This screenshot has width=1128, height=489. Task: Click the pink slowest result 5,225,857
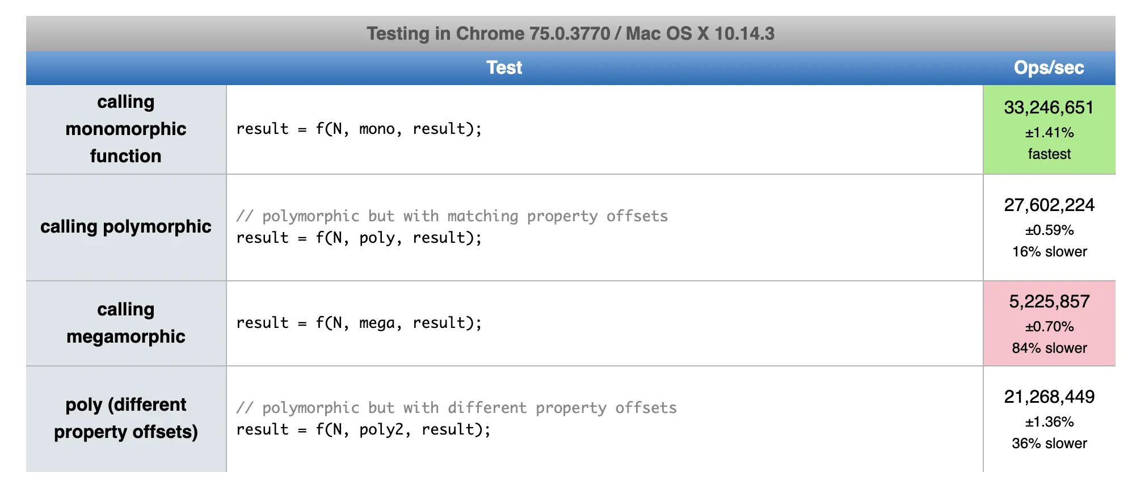[1049, 302]
